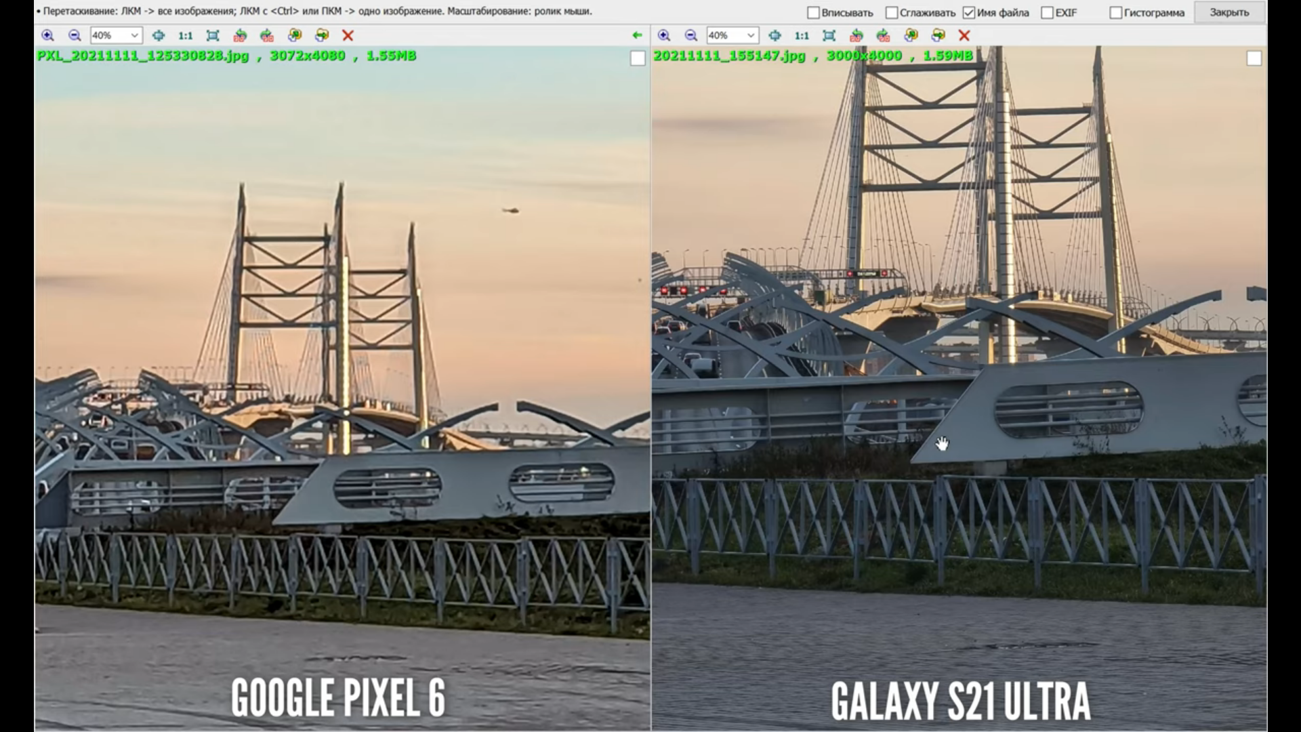This screenshot has width=1301, height=732.
Task: Click the right Galaxy S21 Ultra comparison image
Action: 959,388
